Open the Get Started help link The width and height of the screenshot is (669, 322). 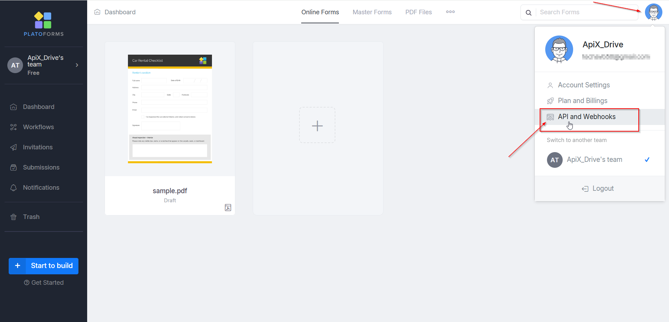(44, 283)
